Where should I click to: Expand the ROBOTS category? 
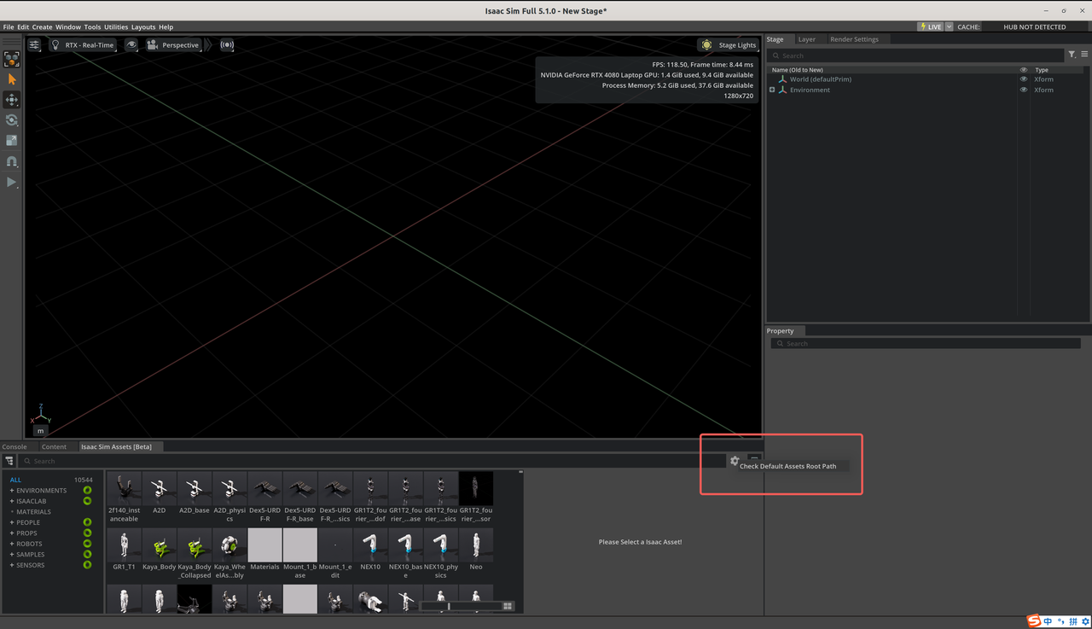[x=12, y=544]
